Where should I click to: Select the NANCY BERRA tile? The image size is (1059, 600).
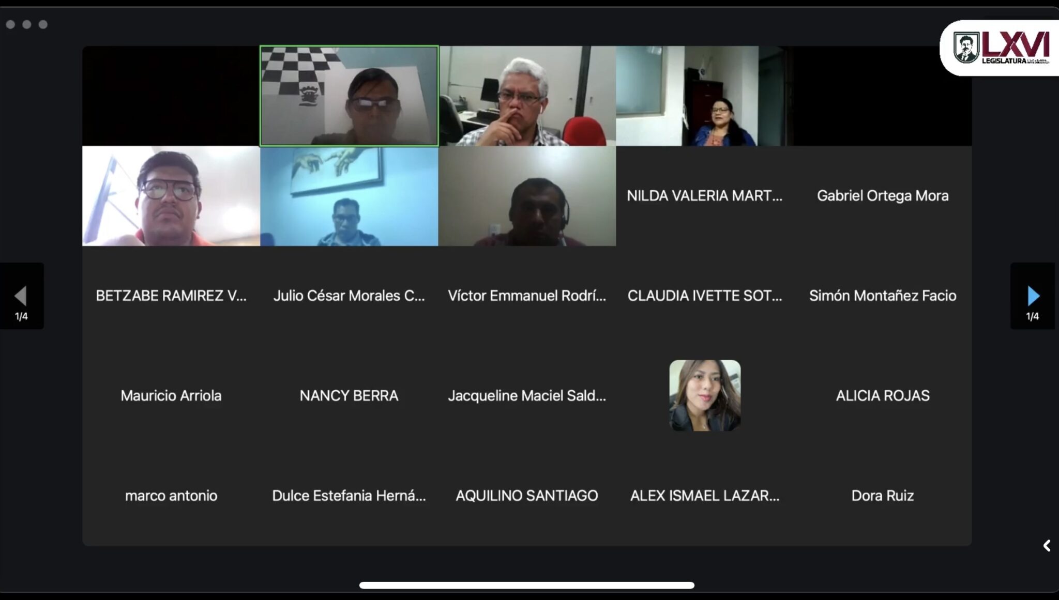(349, 396)
